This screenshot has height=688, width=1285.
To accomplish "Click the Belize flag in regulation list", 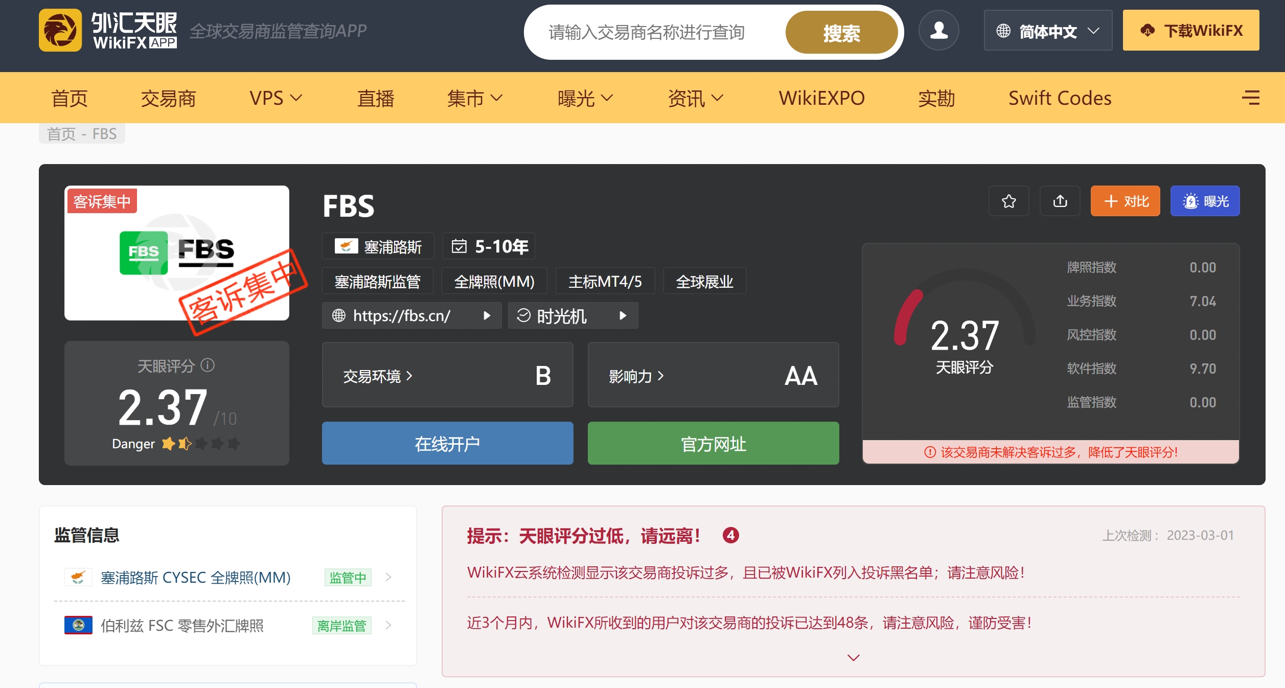I will coord(78,625).
